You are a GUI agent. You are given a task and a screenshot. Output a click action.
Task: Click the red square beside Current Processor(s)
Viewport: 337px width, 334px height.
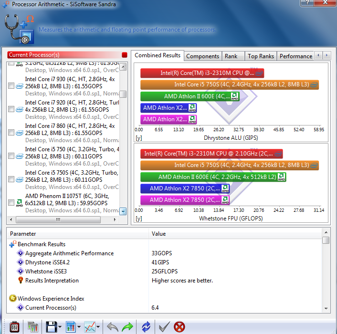point(125,55)
